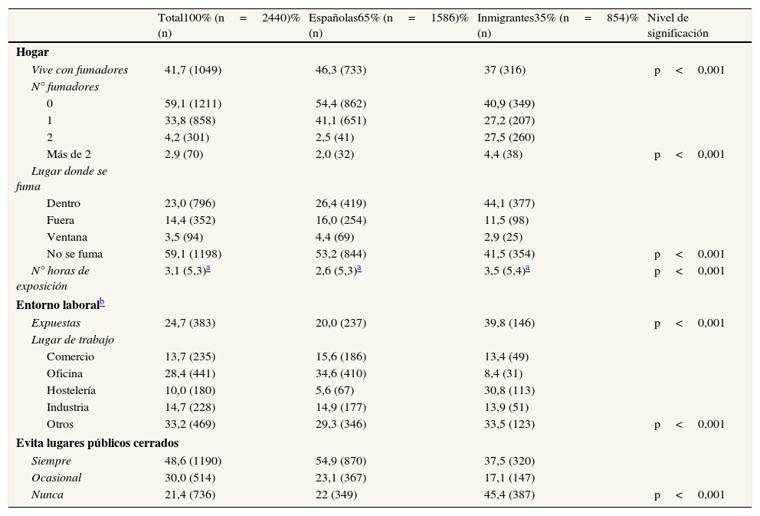
Task: Select the value 54,9 (870)
Action: 341,461
